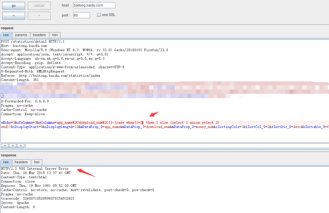Focus the request search text field
329x213 pixels.
tap(177, 146)
